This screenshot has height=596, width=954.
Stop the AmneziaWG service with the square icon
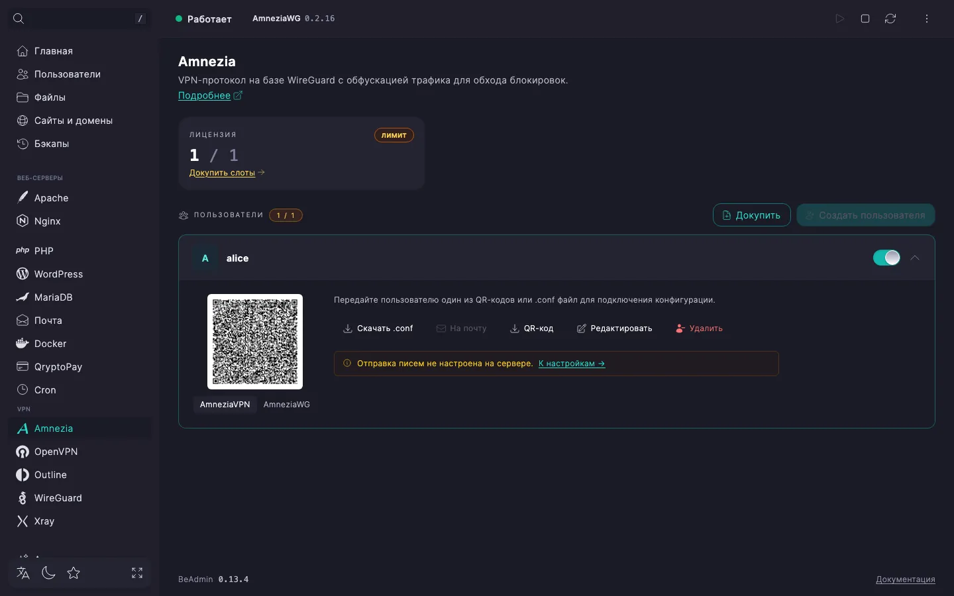[865, 19]
